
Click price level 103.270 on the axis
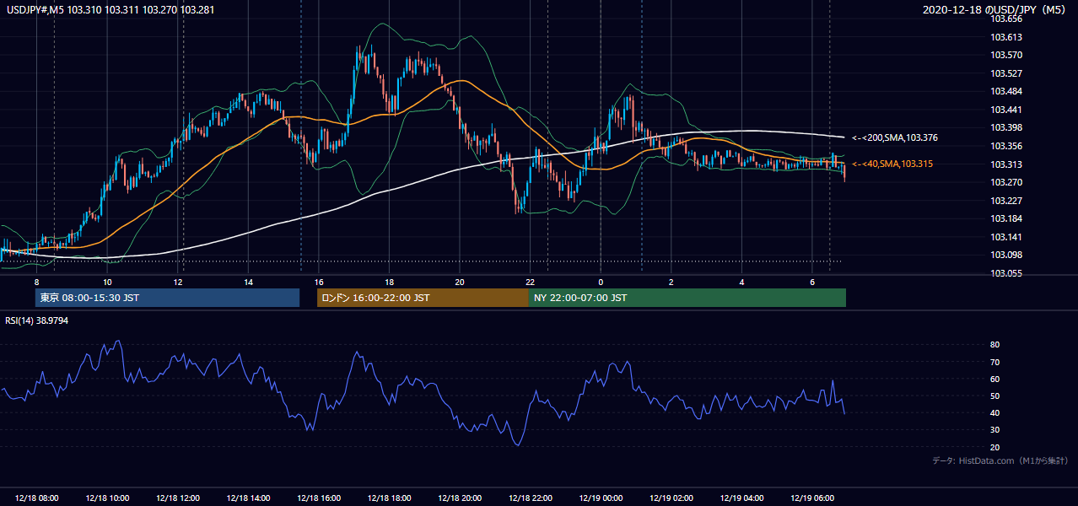tap(1007, 182)
